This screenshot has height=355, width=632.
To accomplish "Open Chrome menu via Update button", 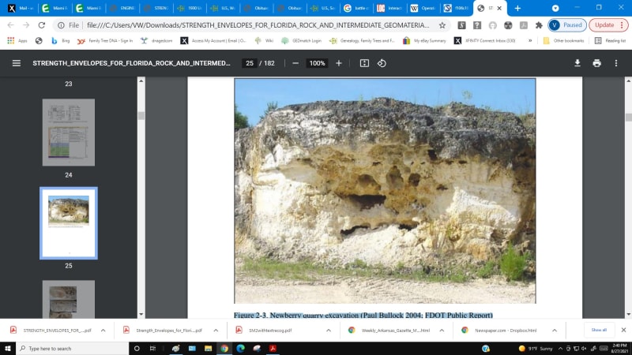I will [608, 25].
